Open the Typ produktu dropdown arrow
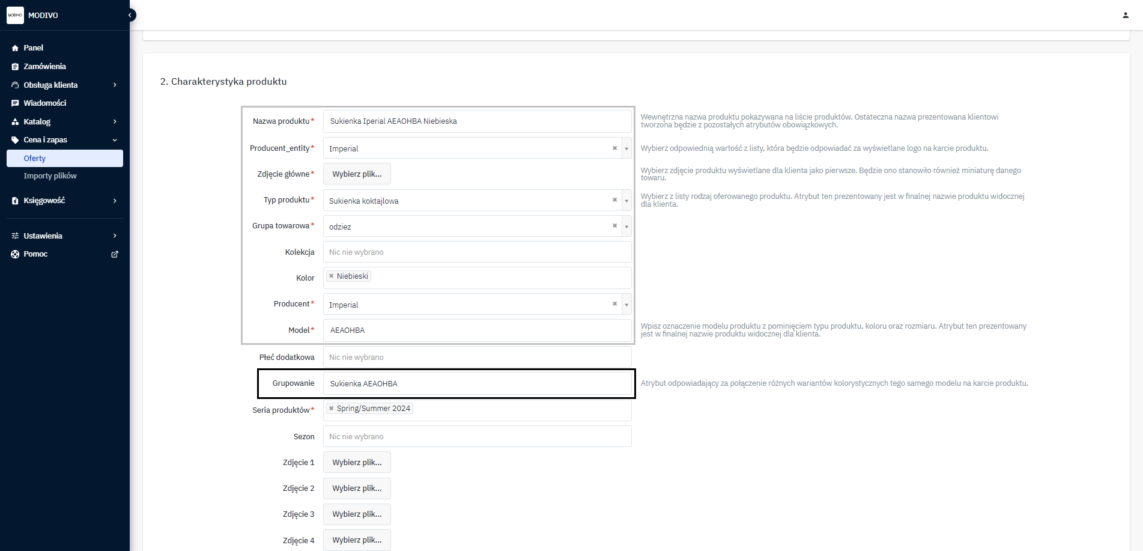 [626, 201]
